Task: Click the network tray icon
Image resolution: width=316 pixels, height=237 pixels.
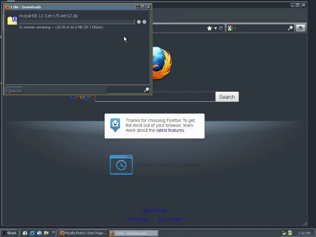Action: click(x=284, y=233)
